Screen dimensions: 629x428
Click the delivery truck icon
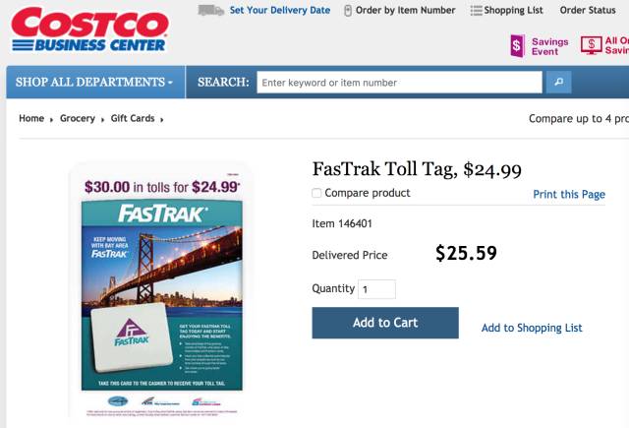point(210,10)
